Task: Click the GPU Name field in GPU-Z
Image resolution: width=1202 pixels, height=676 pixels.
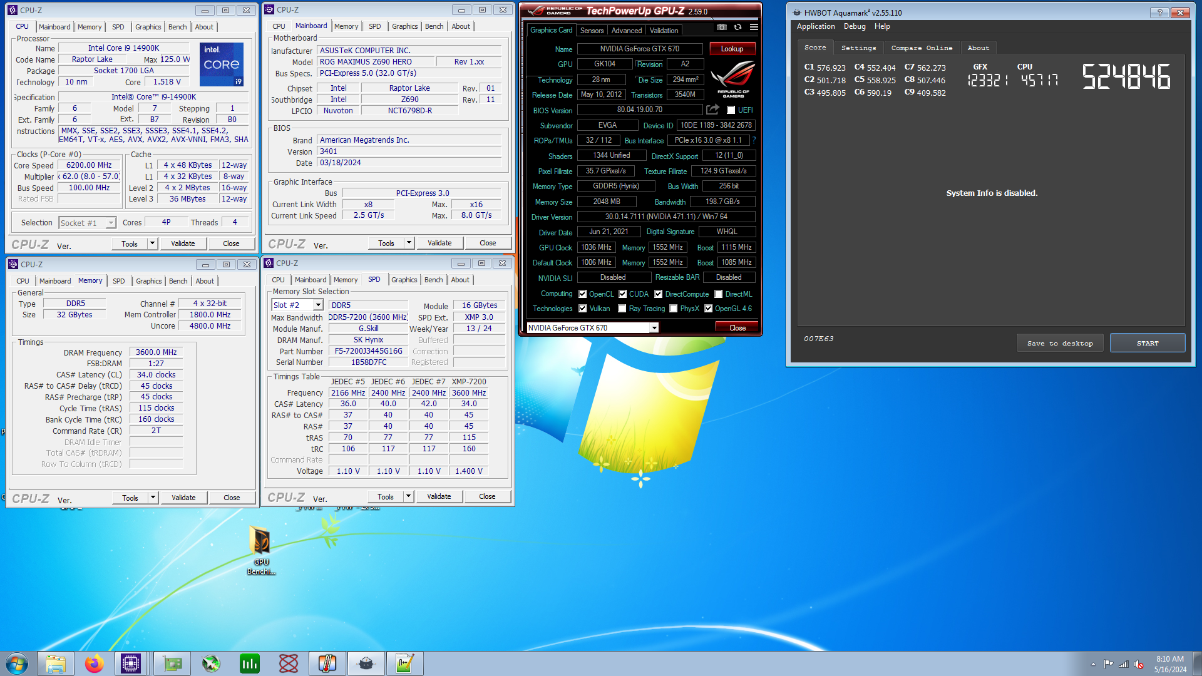Action: tap(640, 49)
